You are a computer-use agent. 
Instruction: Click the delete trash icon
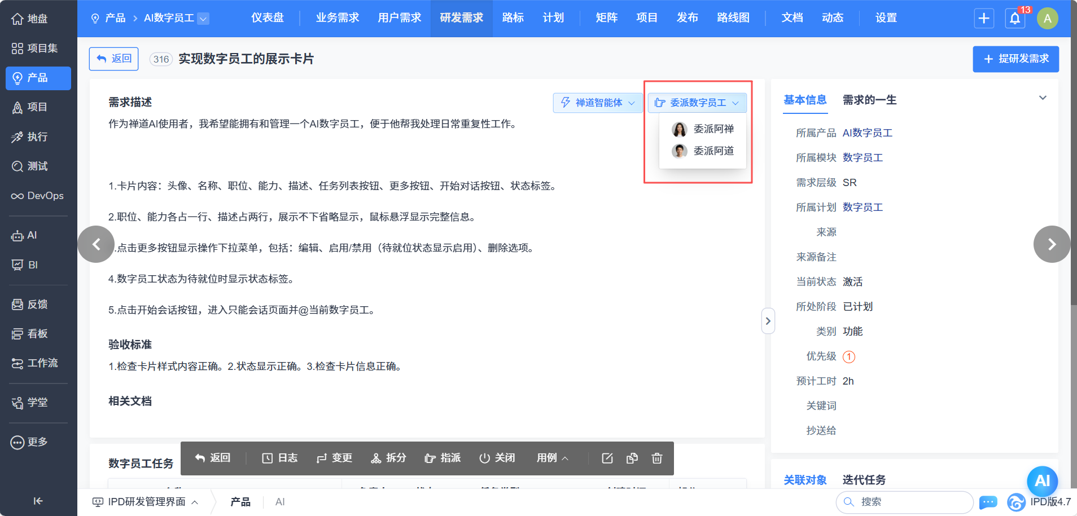point(657,458)
